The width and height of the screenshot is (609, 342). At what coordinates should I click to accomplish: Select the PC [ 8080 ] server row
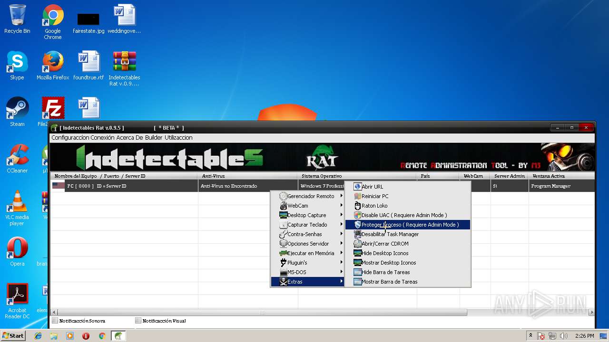[x=323, y=186]
